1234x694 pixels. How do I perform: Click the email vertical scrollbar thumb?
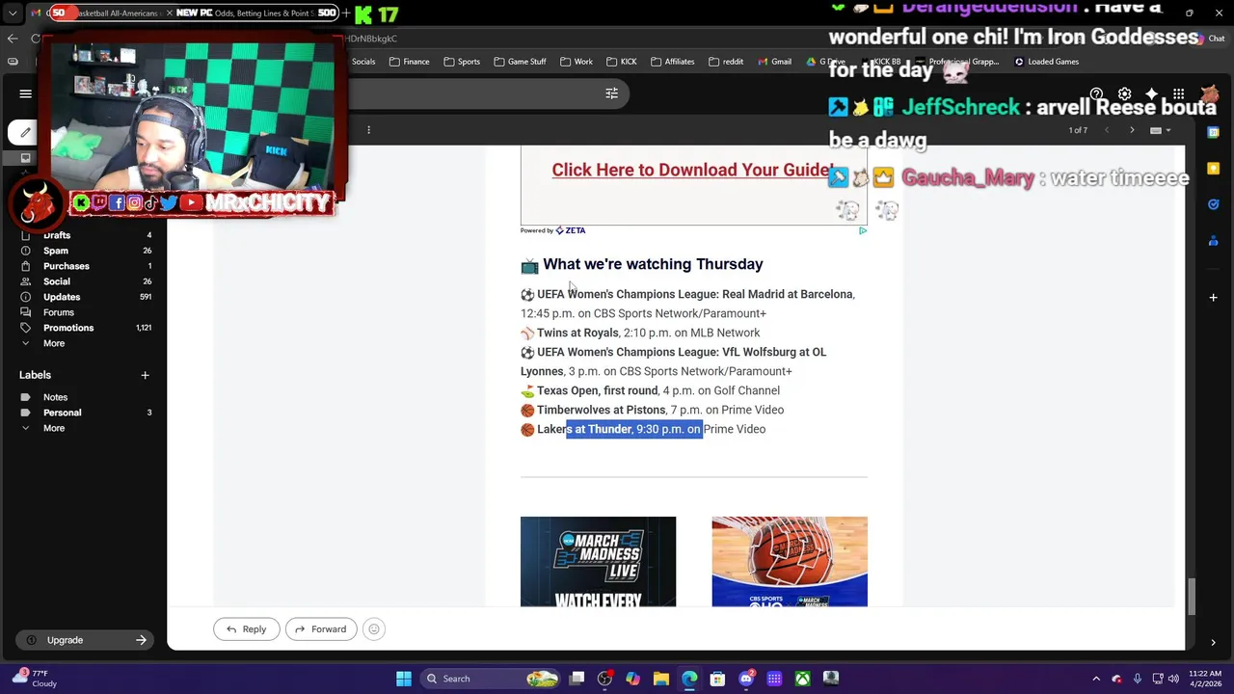click(1191, 597)
